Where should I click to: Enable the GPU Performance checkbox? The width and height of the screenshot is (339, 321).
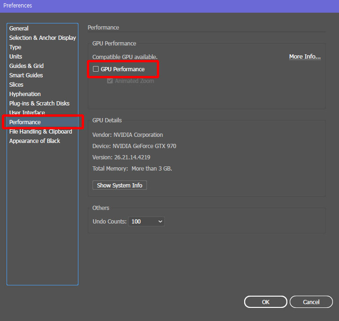click(x=96, y=69)
